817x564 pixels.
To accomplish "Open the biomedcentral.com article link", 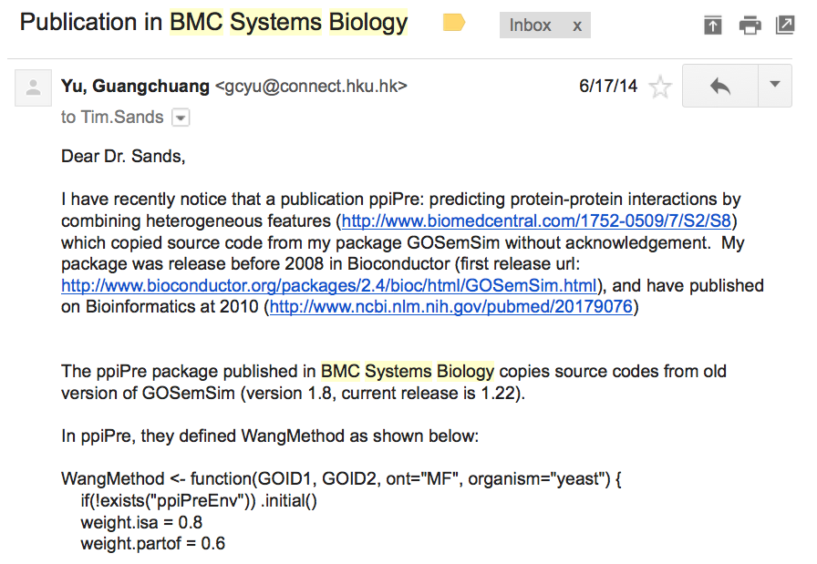I will [x=536, y=220].
